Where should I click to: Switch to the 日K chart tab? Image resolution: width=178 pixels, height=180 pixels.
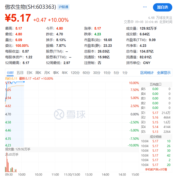30,73
